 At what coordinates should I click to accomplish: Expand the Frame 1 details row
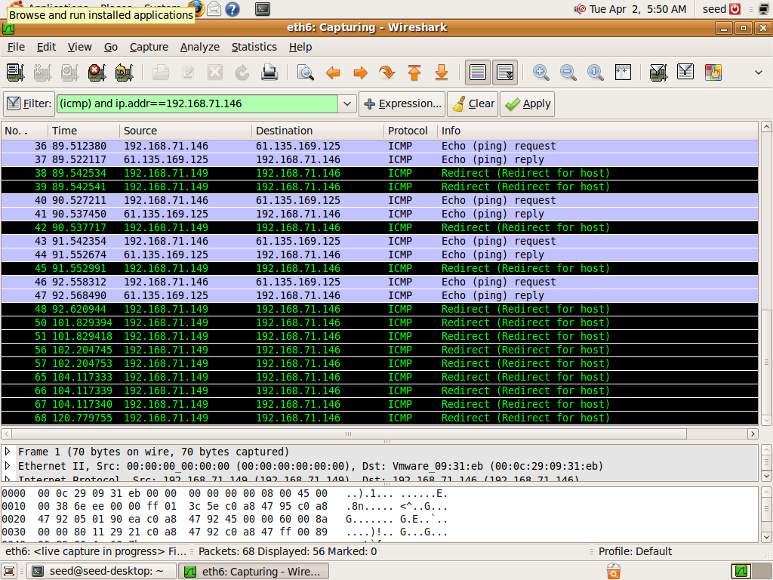[8, 452]
